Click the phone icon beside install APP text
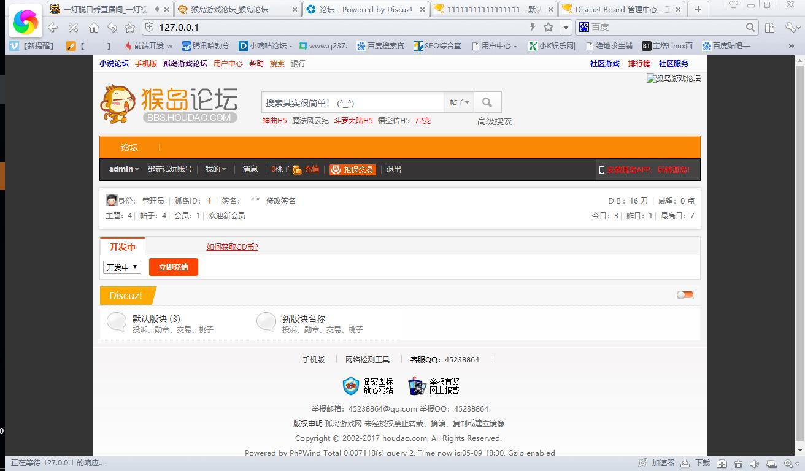The height and width of the screenshot is (471, 805). click(x=602, y=170)
